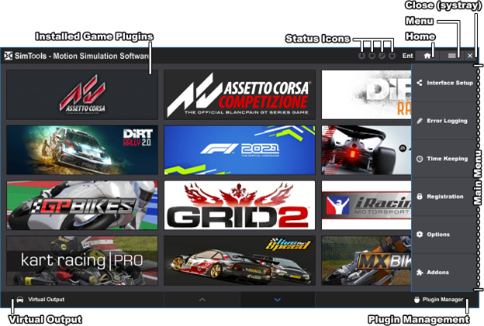The width and height of the screenshot is (484, 326).
Task: Select Error Logging in the main menu
Action: (444, 121)
